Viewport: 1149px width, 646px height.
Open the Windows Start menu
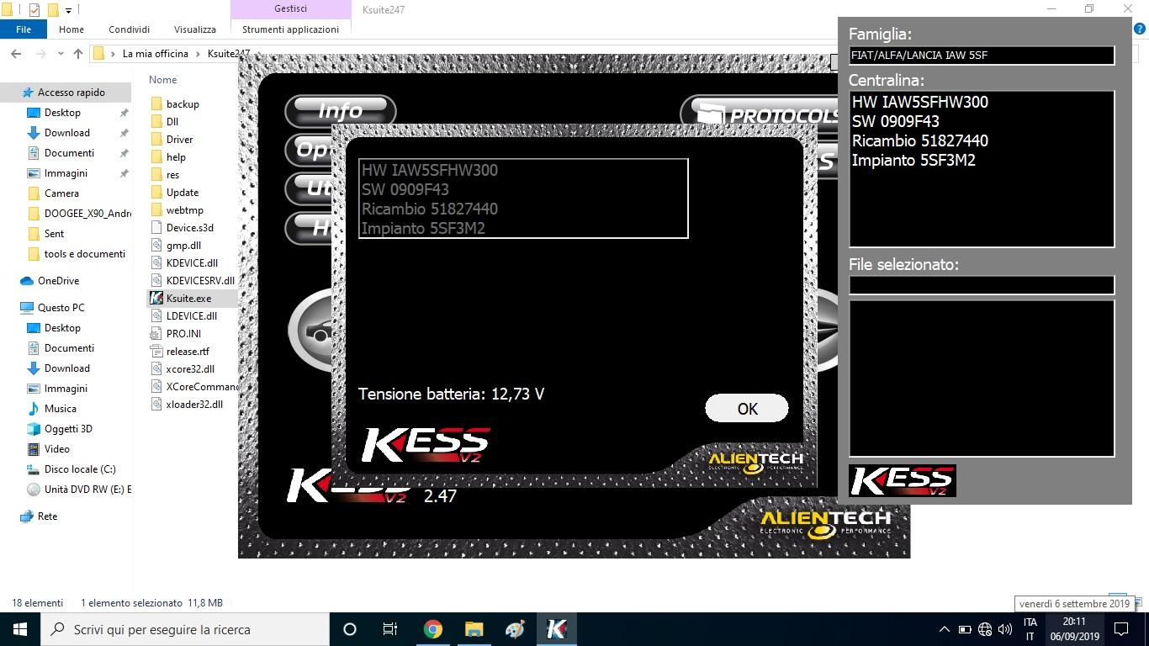[x=20, y=629]
